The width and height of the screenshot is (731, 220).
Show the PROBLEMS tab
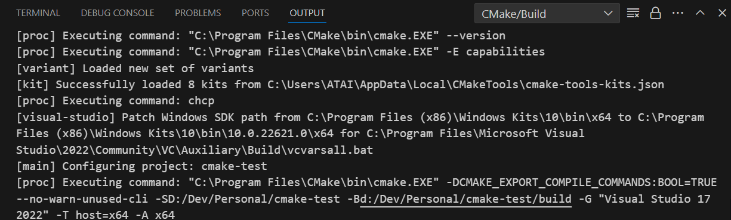[198, 13]
